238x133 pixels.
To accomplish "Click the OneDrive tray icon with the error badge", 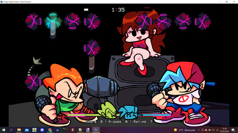I will click(x=206, y=130).
